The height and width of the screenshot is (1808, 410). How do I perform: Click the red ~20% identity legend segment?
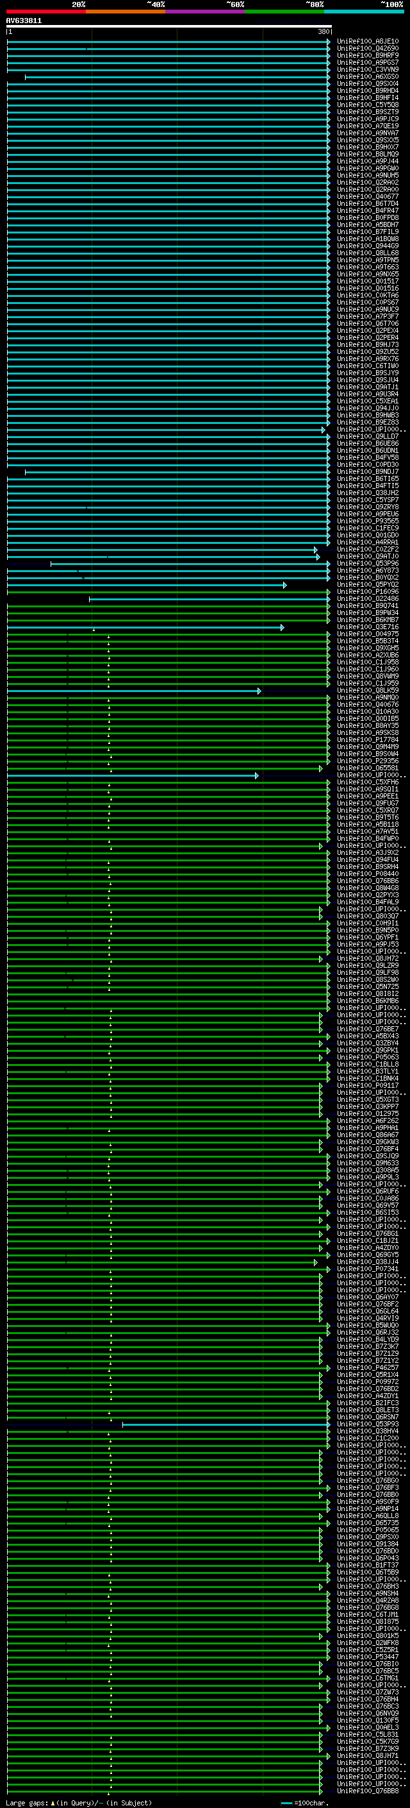pyautogui.click(x=45, y=12)
